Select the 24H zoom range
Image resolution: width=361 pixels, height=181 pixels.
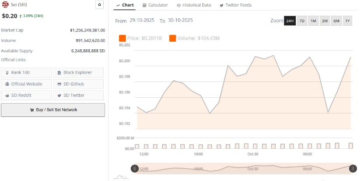coord(290,21)
